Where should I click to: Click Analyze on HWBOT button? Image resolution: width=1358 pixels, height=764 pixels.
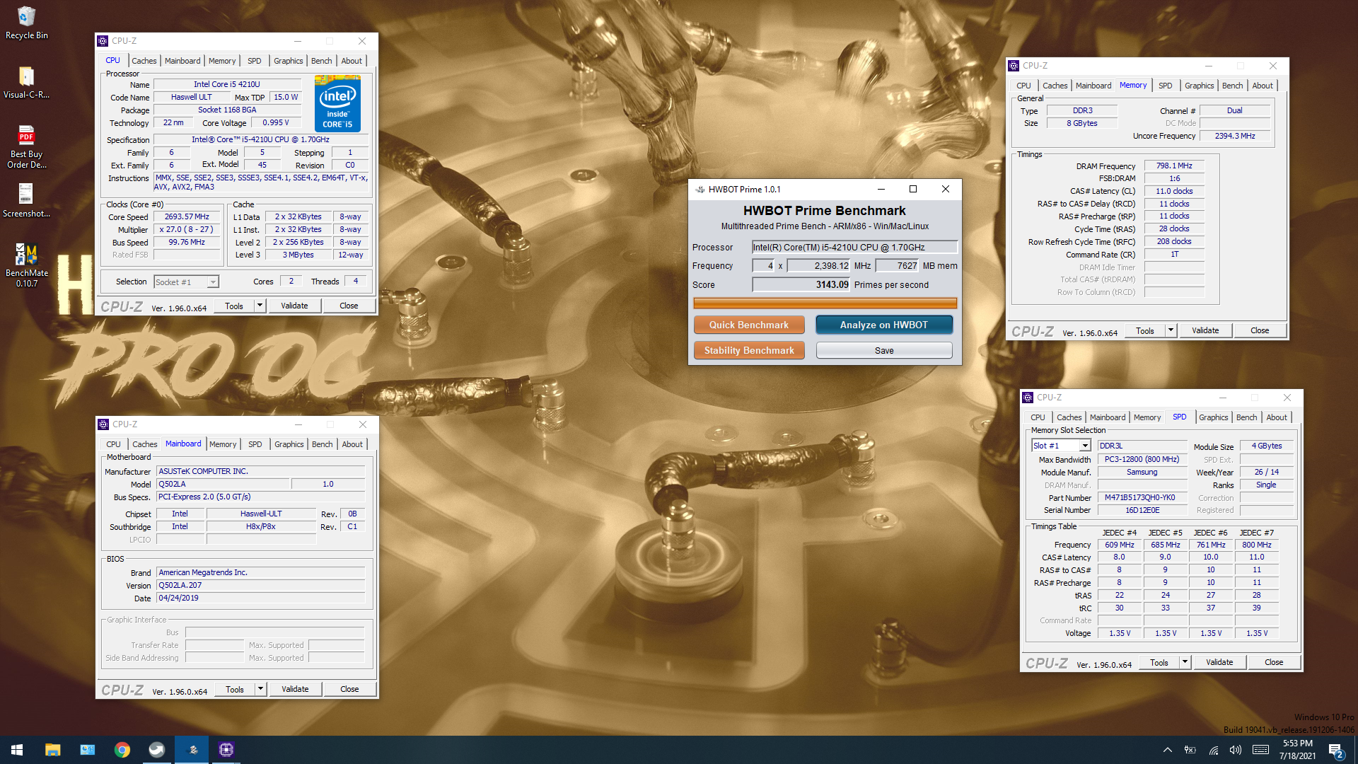(x=884, y=325)
